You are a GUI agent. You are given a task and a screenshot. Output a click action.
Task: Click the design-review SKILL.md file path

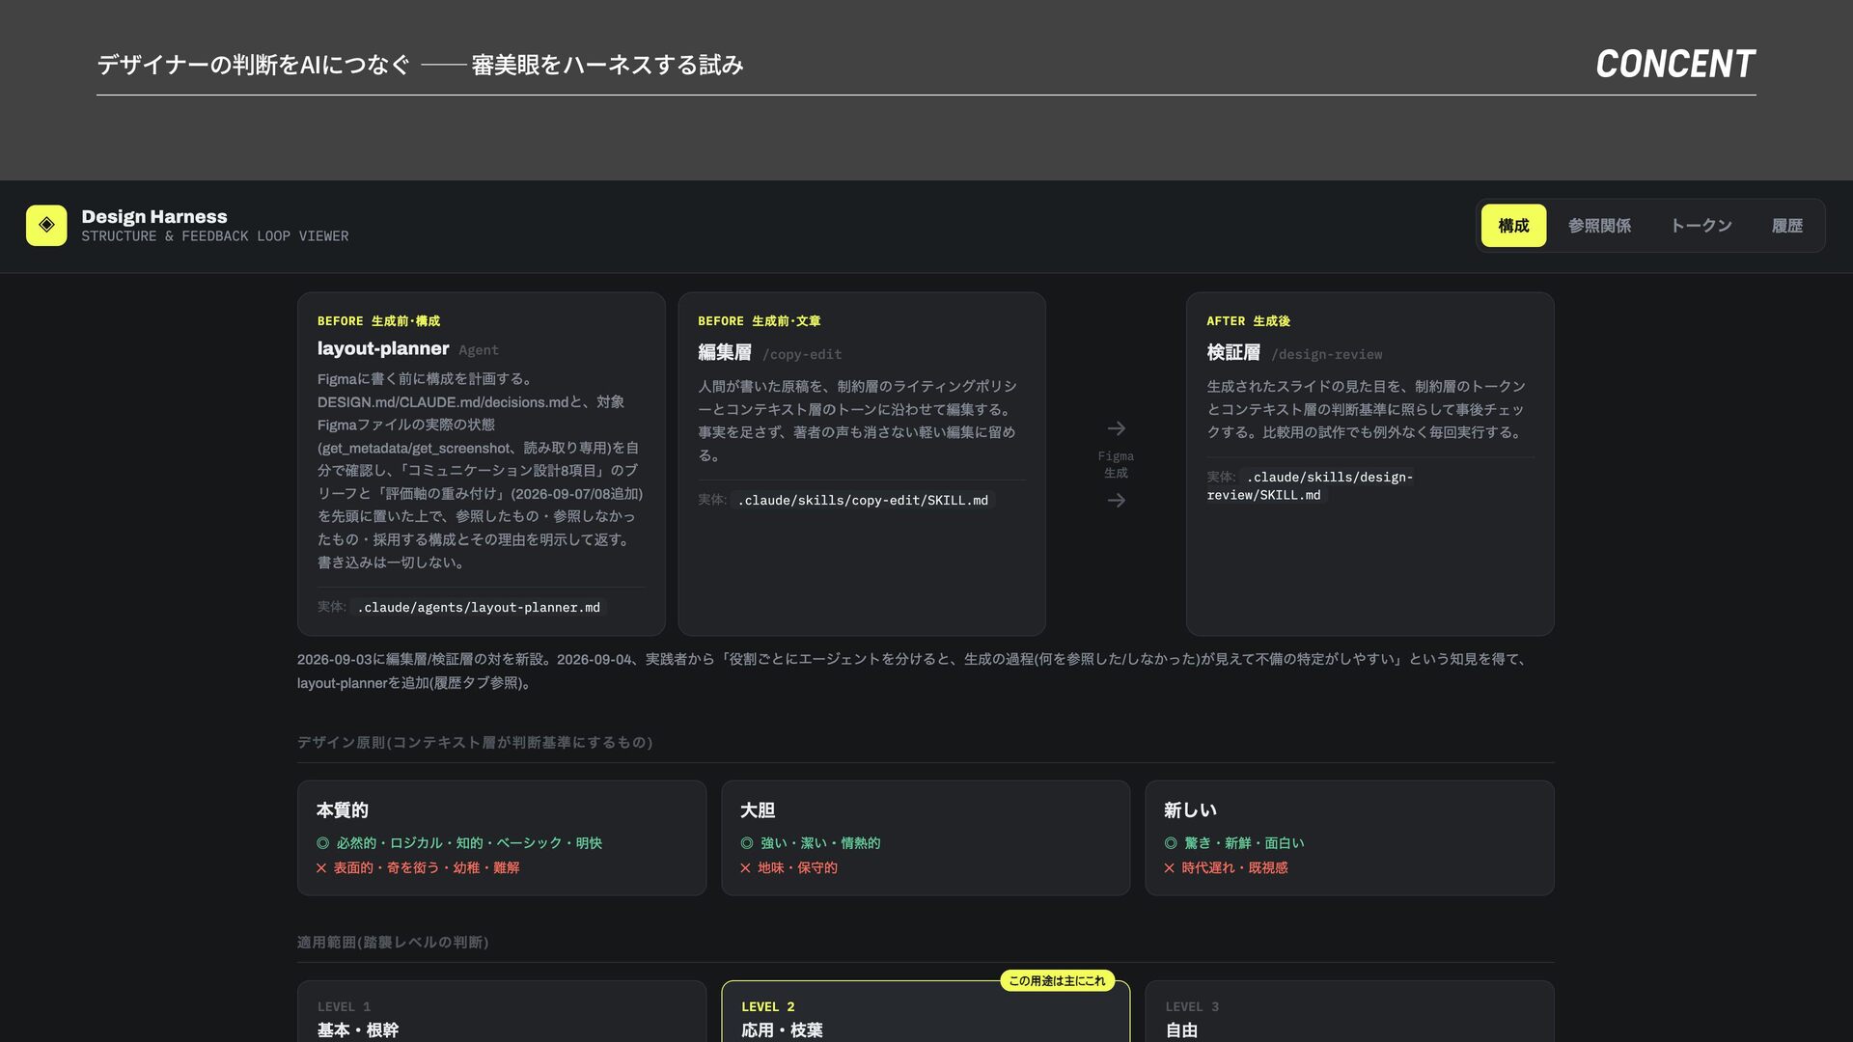[x=1310, y=486]
